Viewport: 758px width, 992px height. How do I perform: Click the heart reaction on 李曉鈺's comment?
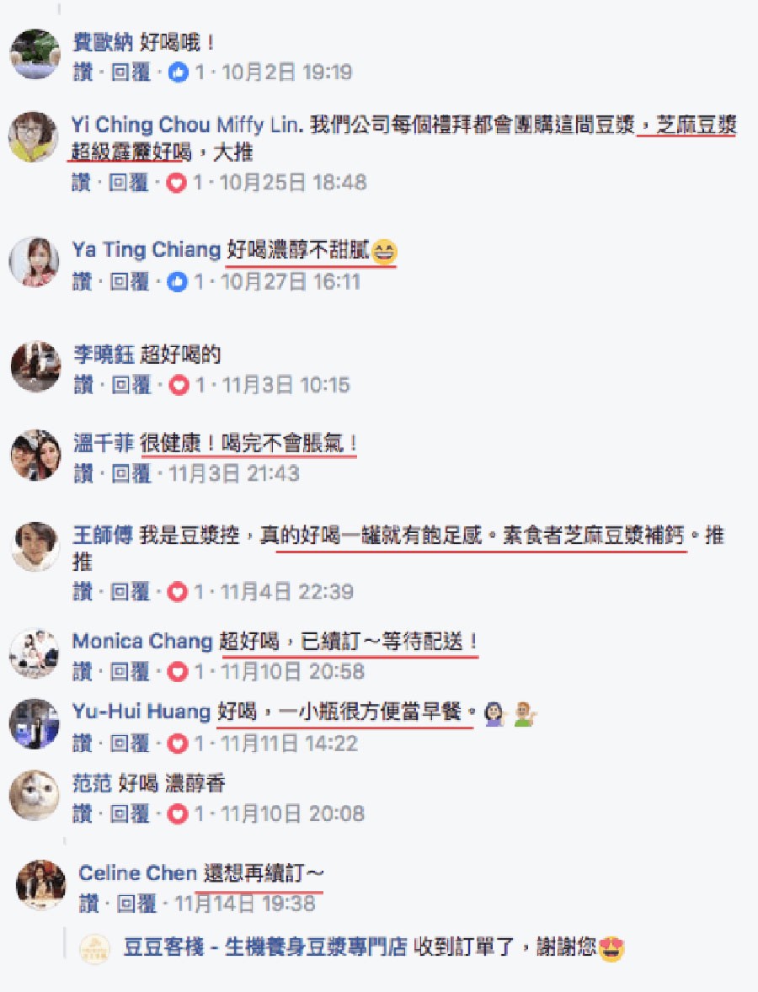(179, 385)
